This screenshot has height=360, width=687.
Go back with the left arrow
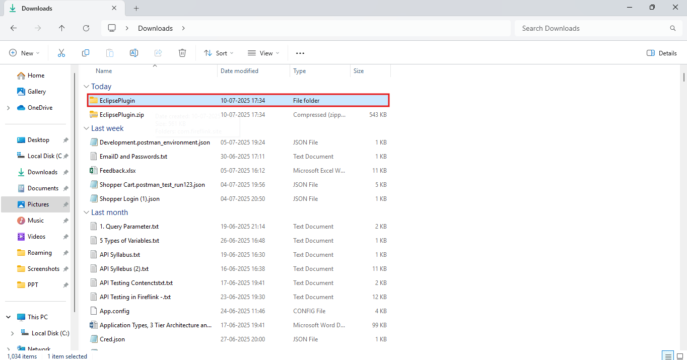click(x=14, y=28)
